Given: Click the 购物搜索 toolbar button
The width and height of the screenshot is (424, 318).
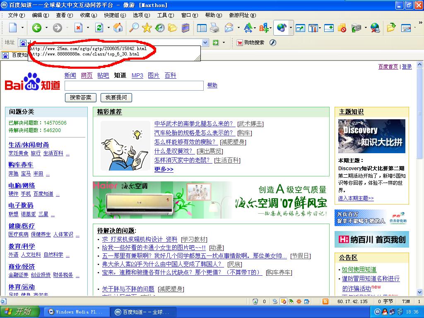Looking at the screenshot, I should point(251,43).
